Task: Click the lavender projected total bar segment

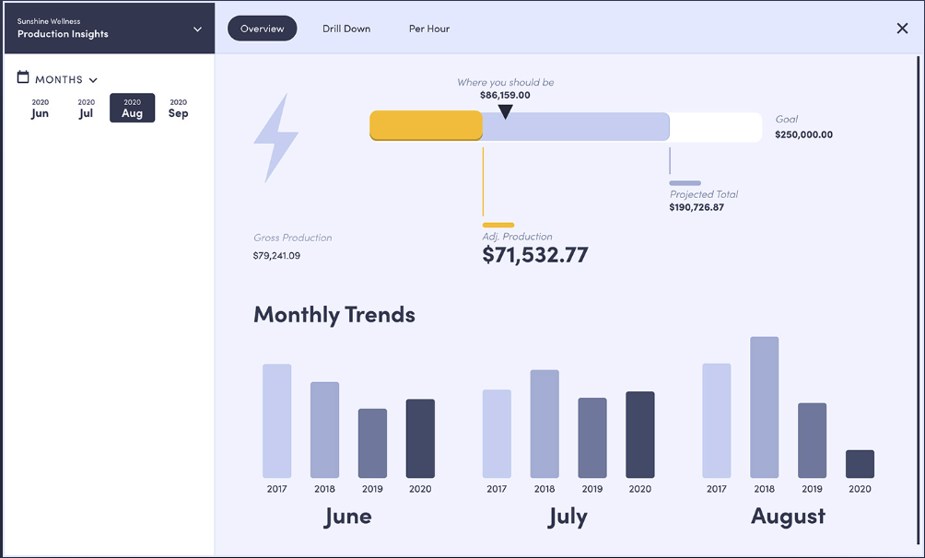Action: 576,126
